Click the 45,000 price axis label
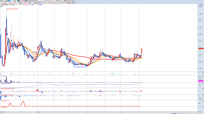204x114 pixels. coord(200,21)
